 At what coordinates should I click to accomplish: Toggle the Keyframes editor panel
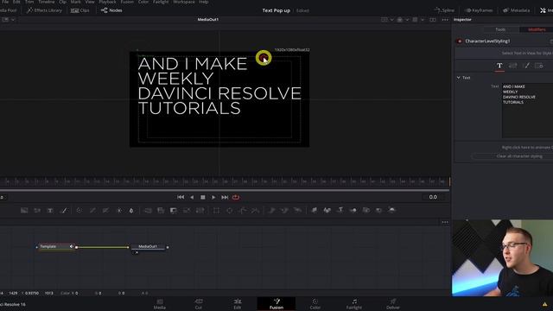point(479,10)
